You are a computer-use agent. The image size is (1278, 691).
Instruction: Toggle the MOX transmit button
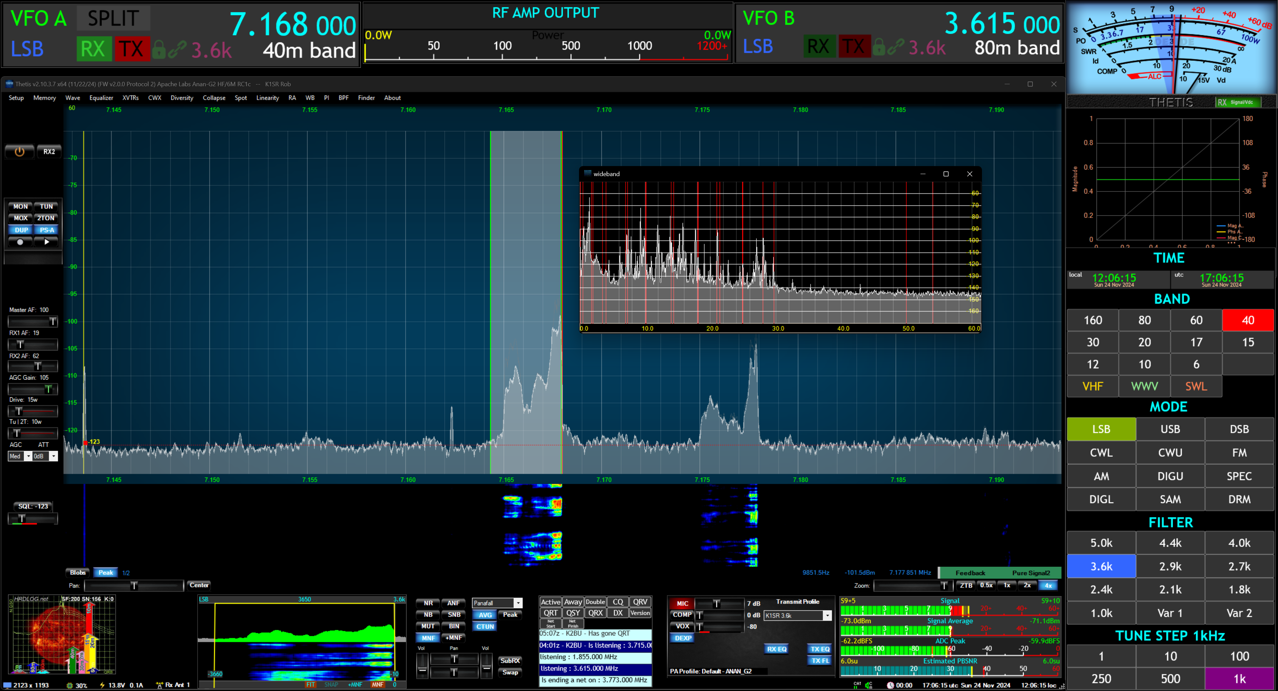[20, 218]
